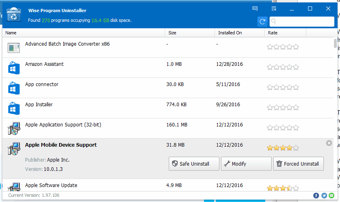Image resolution: width=340 pixels, height=202 pixels.
Task: Select the Advanced Batch Image Converter x86 row
Action: tap(168, 47)
